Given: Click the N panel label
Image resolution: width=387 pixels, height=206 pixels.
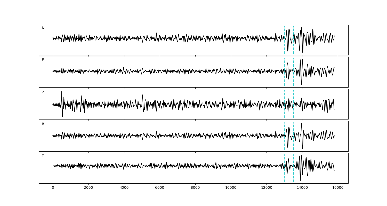Looking at the screenshot, I should tap(43, 28).
